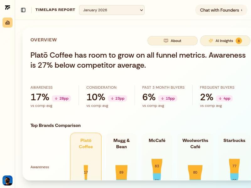Click the Awareness 28pp down badge

(x=61, y=98)
